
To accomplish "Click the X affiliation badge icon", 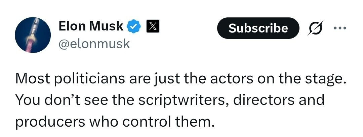I will click(x=153, y=26).
